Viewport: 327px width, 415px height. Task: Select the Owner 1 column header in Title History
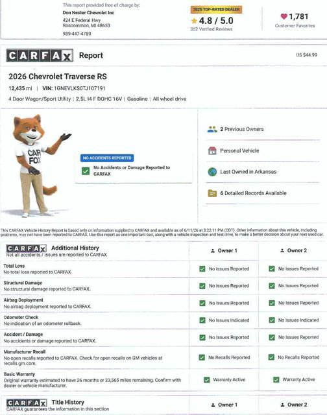click(x=224, y=405)
